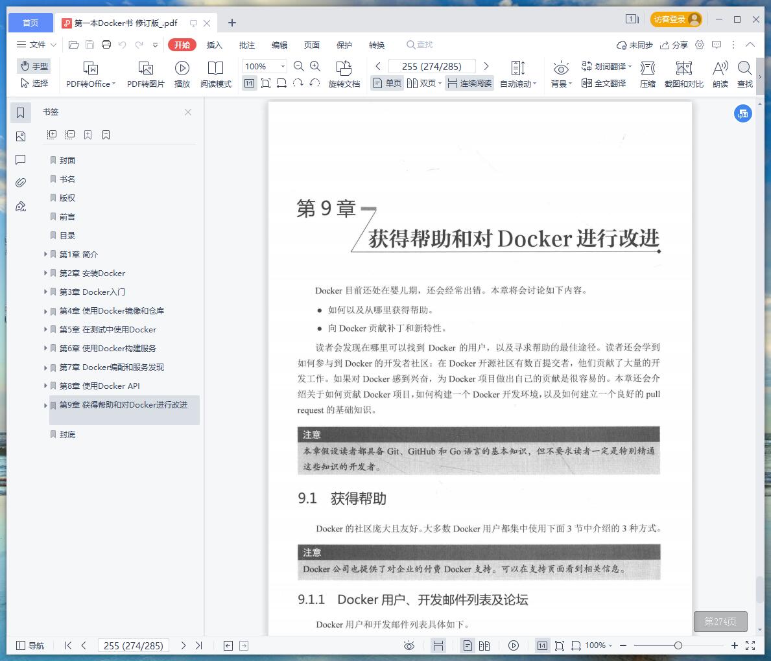Close the 书签 bookmarks panel
Screen dimensions: 771x661
click(188, 112)
